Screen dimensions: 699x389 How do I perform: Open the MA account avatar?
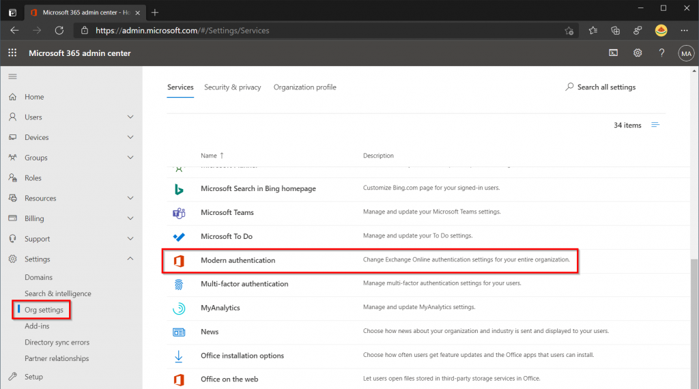point(686,53)
